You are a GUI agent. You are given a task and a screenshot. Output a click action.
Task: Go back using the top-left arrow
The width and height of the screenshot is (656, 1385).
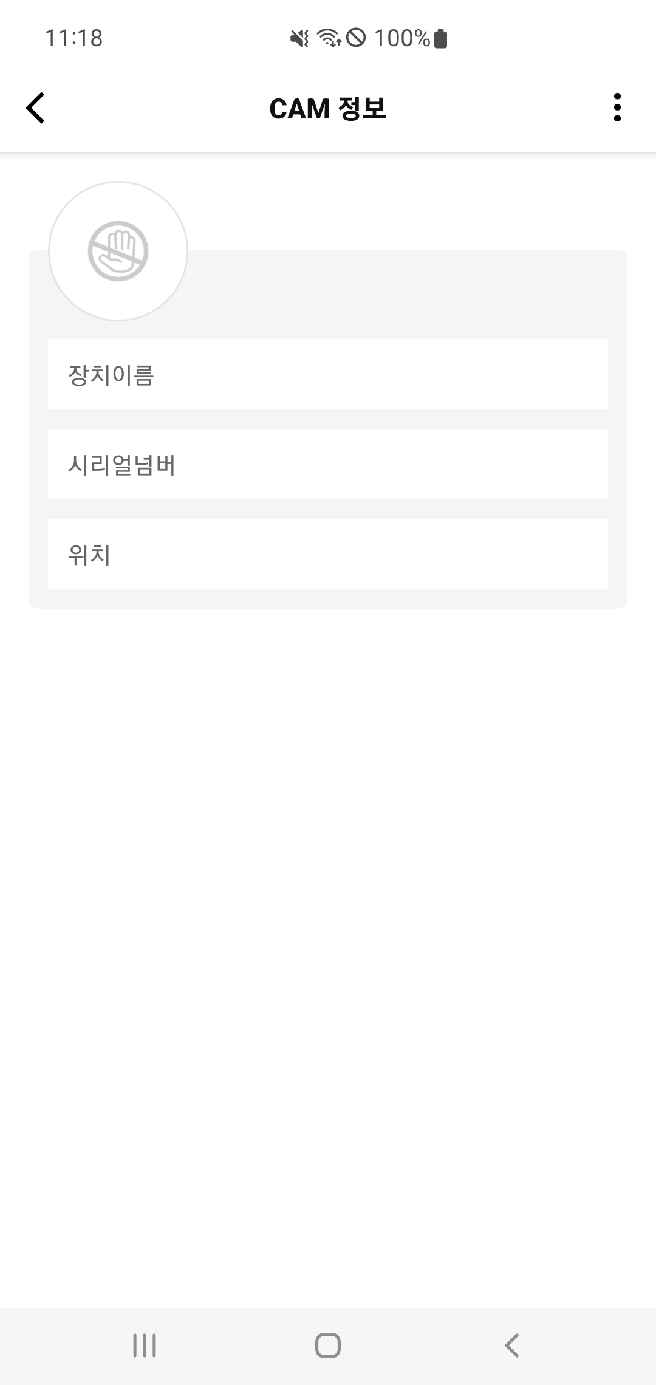tap(36, 108)
